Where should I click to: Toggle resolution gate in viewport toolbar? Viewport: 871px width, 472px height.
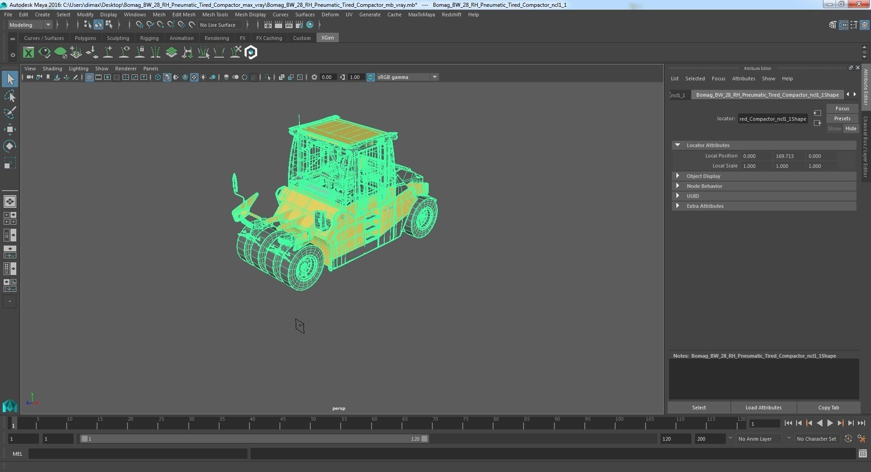(108, 77)
